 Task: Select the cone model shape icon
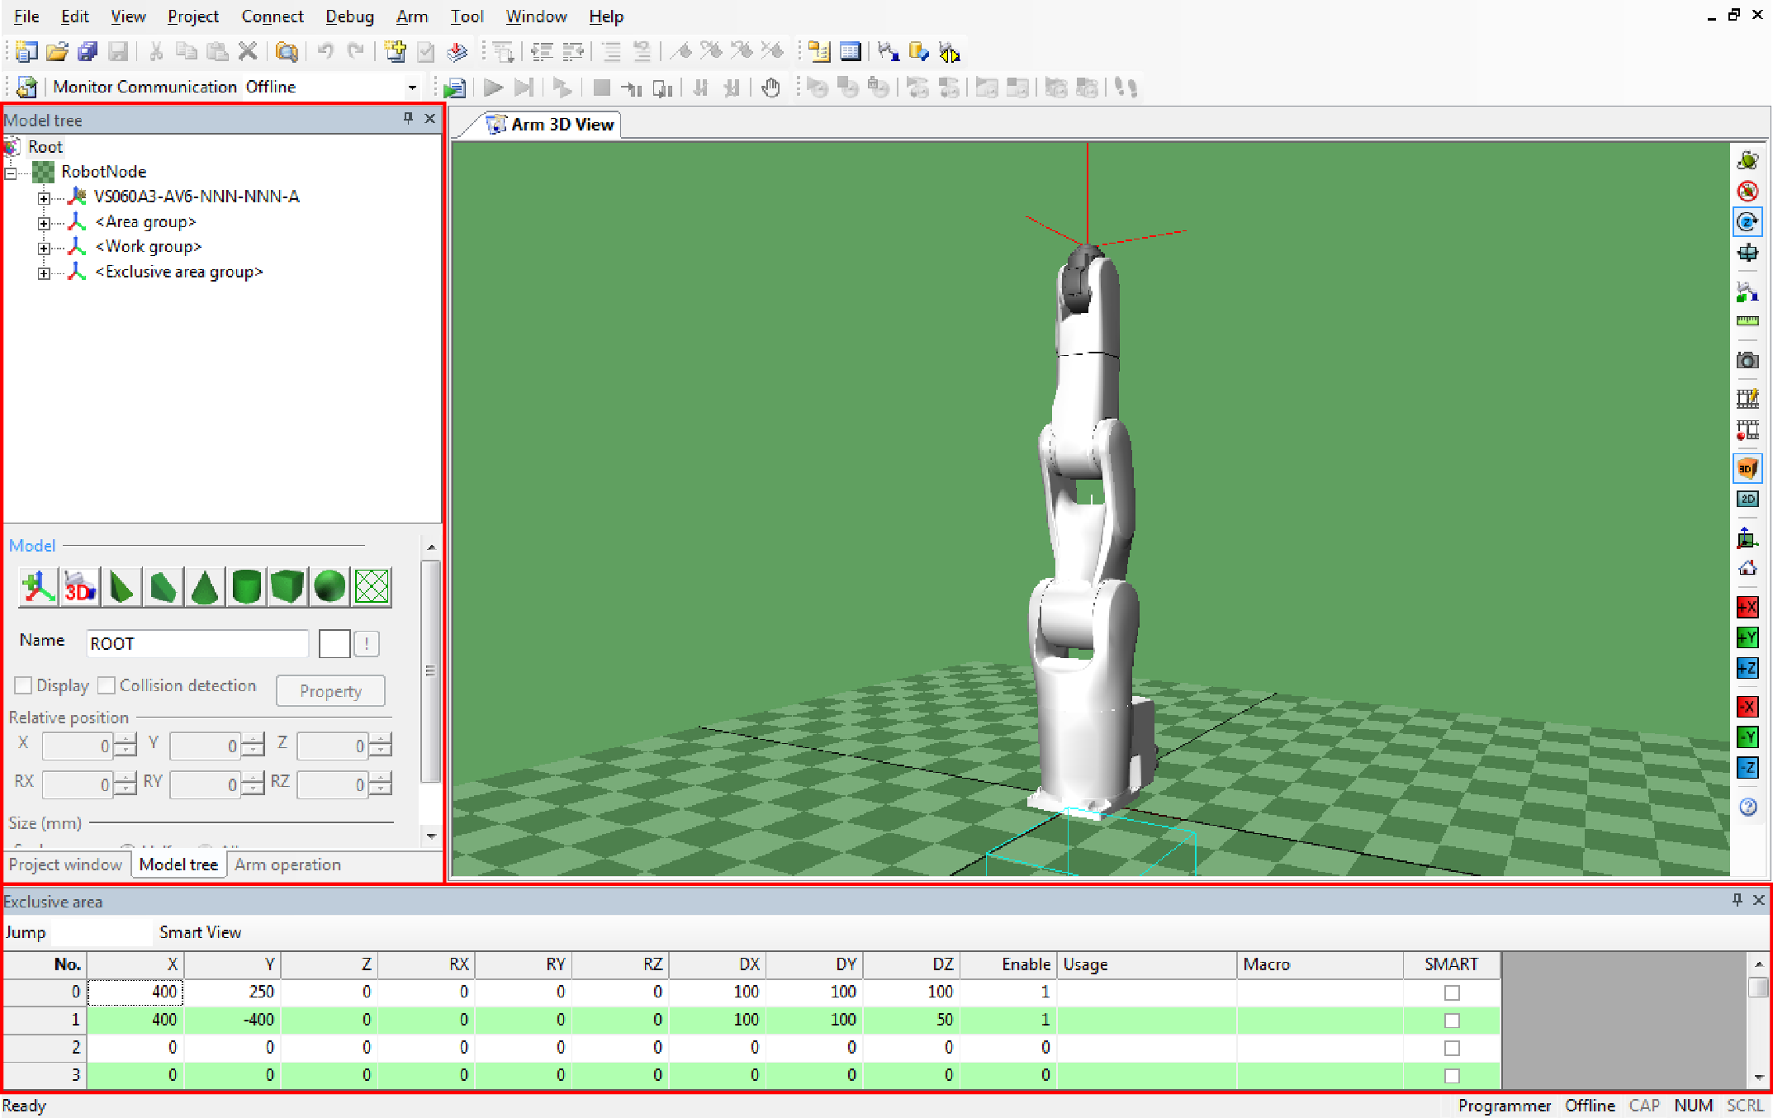click(x=205, y=587)
